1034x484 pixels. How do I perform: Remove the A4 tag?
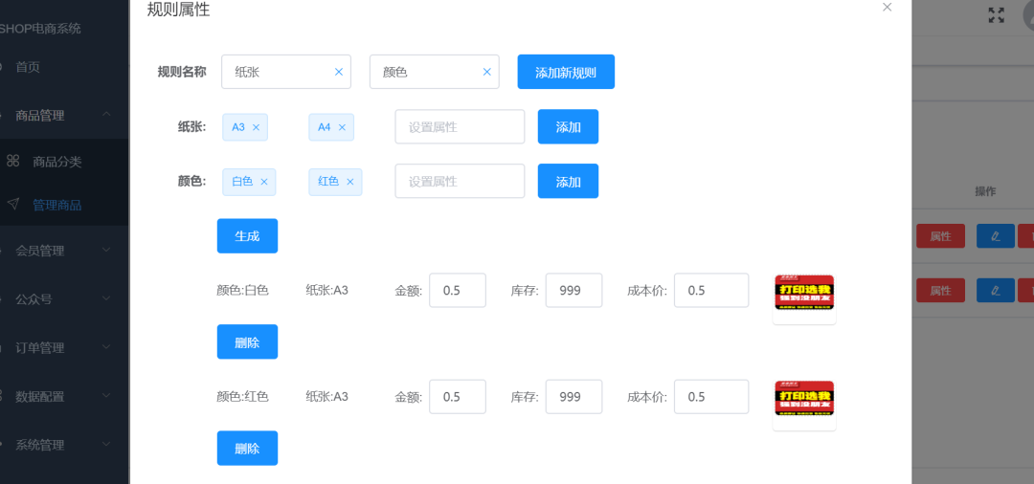pos(342,127)
